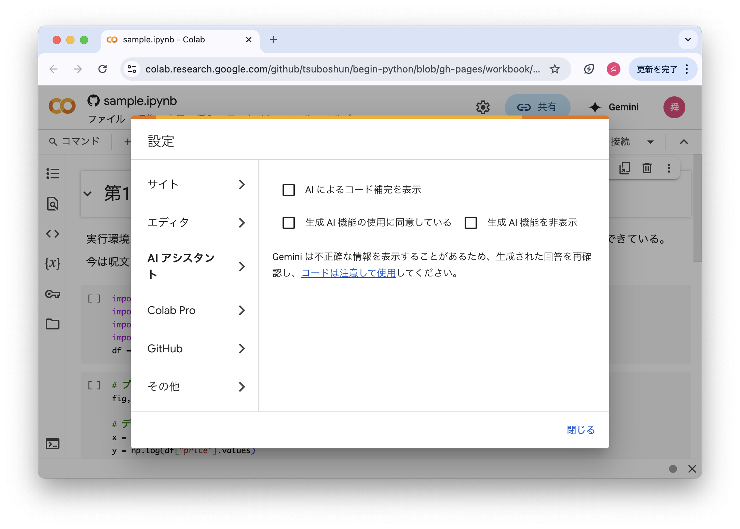The height and width of the screenshot is (529, 740).
Task: Expand the AI アシスタント chevron
Action: click(242, 267)
